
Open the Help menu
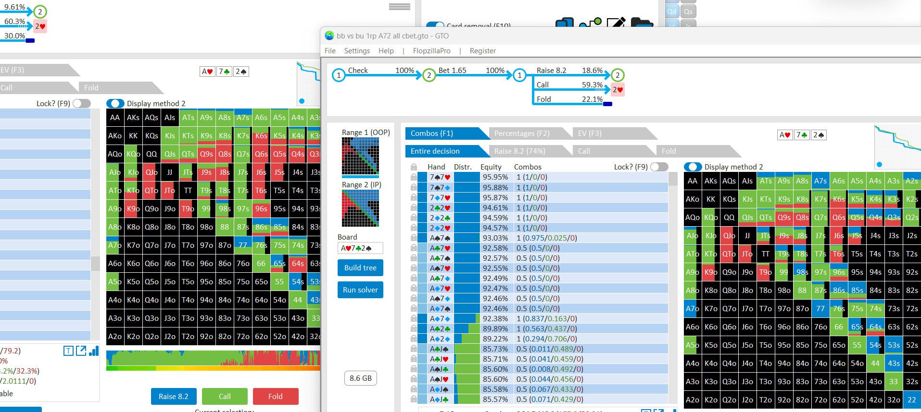[386, 51]
